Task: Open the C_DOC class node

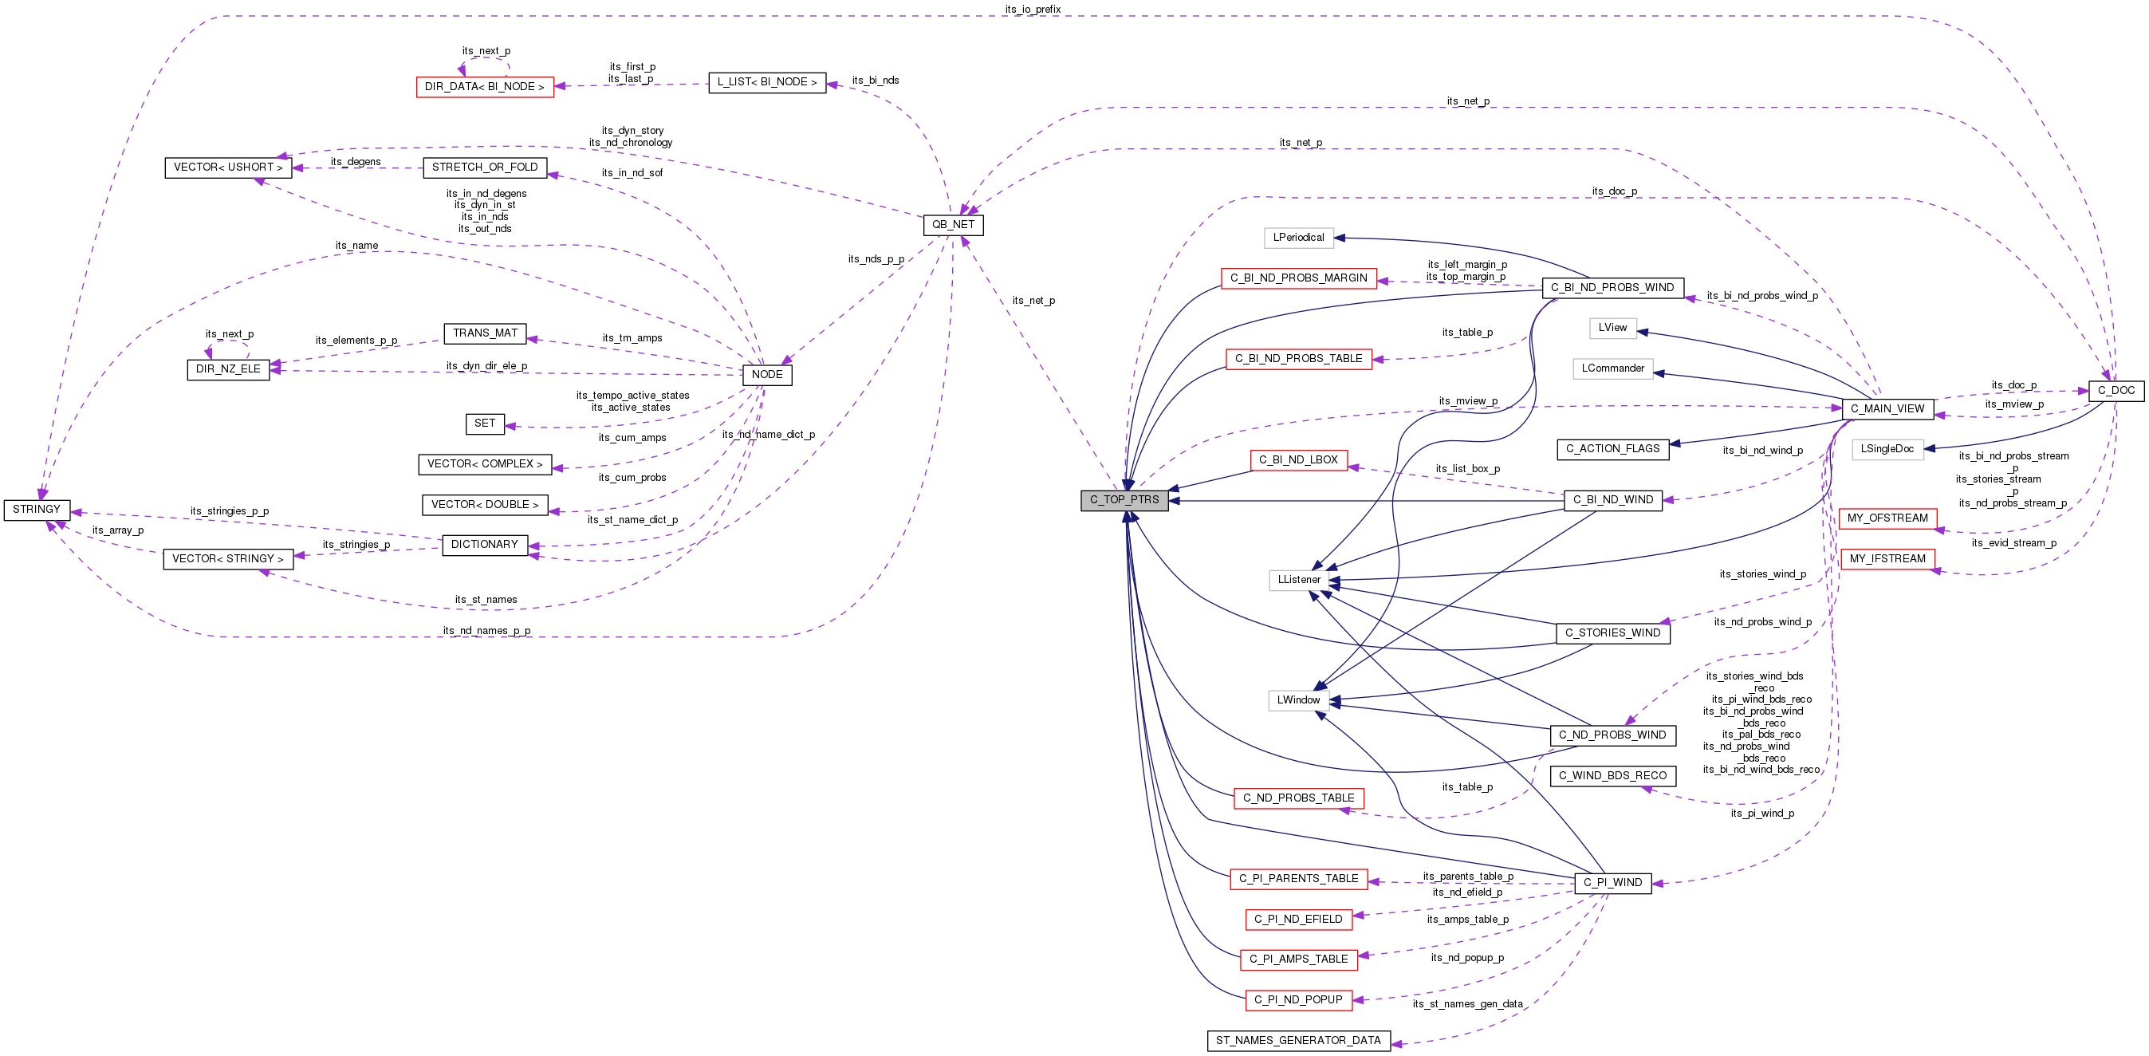Action: click(x=2116, y=390)
